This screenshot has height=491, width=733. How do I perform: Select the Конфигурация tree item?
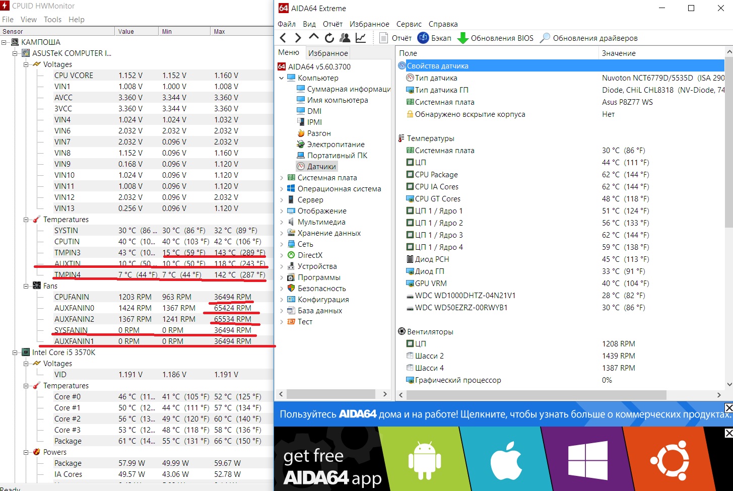point(323,300)
